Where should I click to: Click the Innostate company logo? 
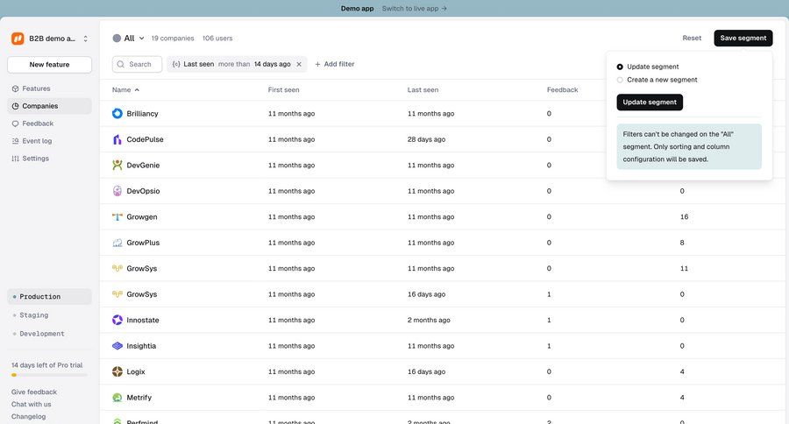tap(117, 320)
